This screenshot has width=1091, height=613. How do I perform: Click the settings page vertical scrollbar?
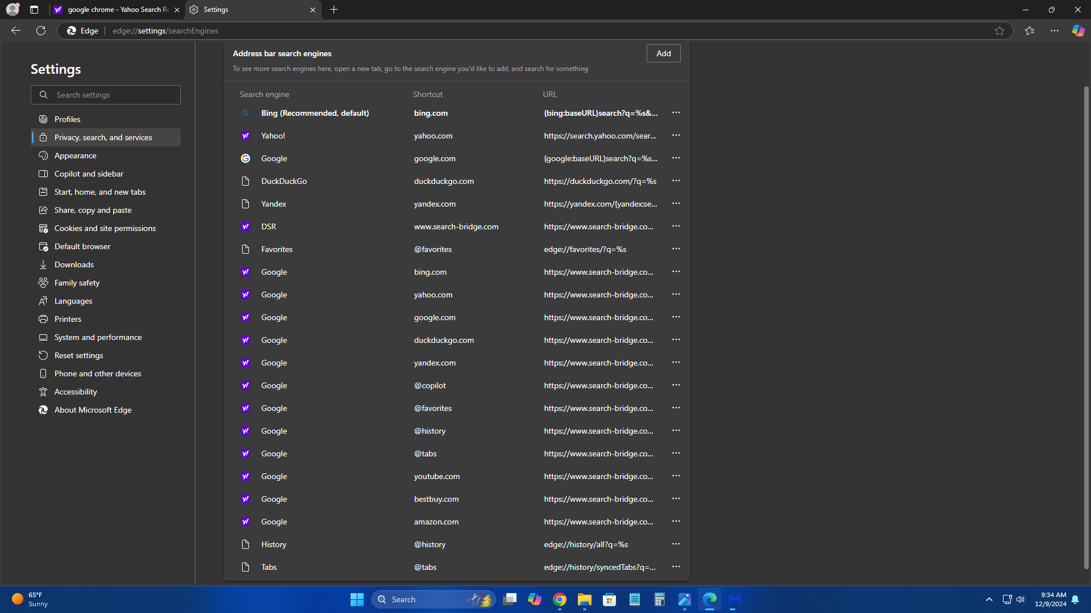pyautogui.click(x=1086, y=328)
